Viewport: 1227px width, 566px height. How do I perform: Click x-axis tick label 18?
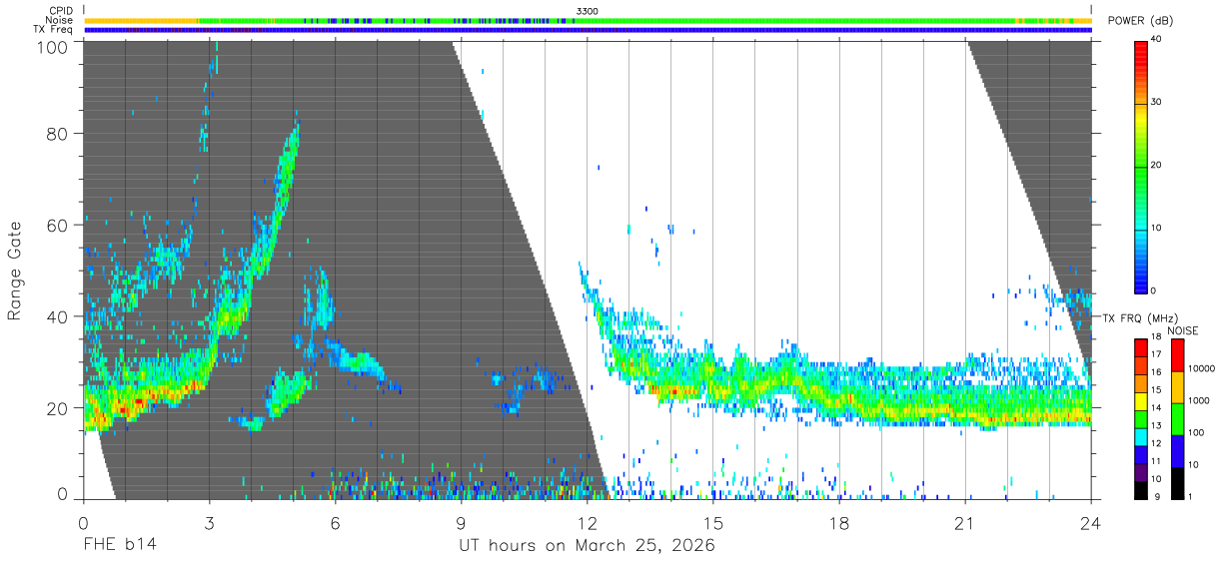coord(839,523)
